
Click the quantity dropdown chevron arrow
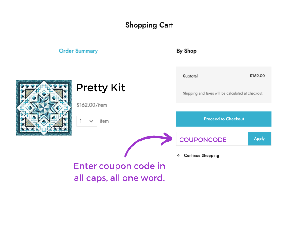(91, 121)
